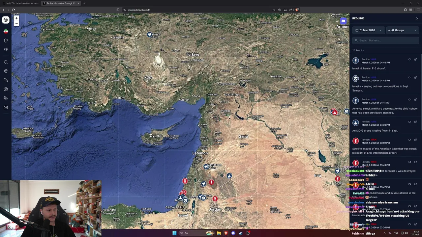
Task: Focus the Search Markers input field
Action: coord(386,40)
